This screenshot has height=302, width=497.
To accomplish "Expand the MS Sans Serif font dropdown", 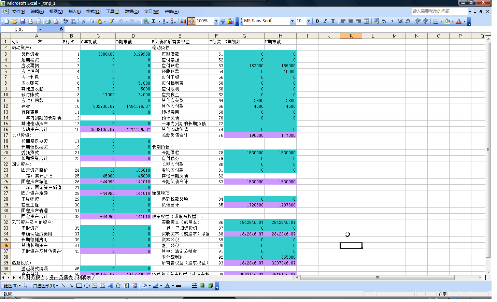I will click(292, 21).
